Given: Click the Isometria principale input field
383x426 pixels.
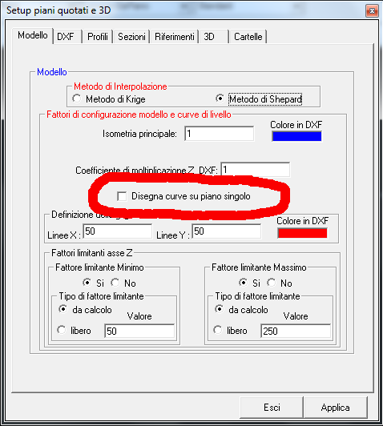Looking at the screenshot, I should (x=219, y=134).
